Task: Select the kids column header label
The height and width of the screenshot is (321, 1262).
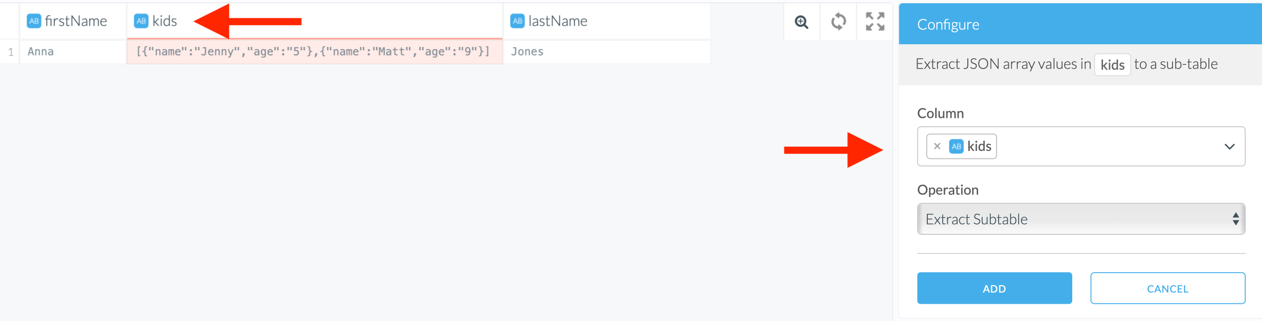Action: tap(165, 21)
